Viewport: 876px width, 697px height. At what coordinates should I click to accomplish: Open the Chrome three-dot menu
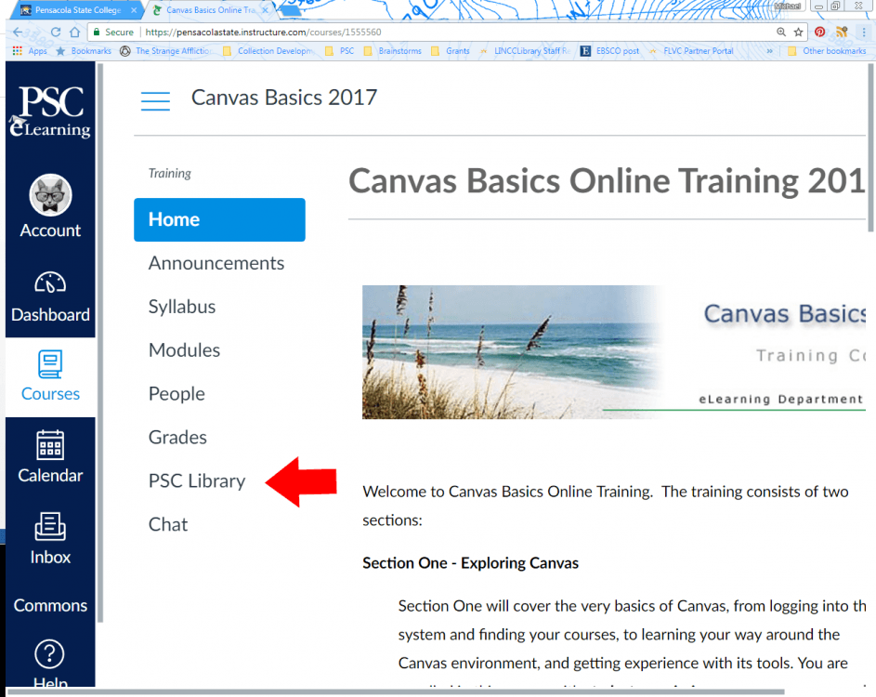pos(864,32)
